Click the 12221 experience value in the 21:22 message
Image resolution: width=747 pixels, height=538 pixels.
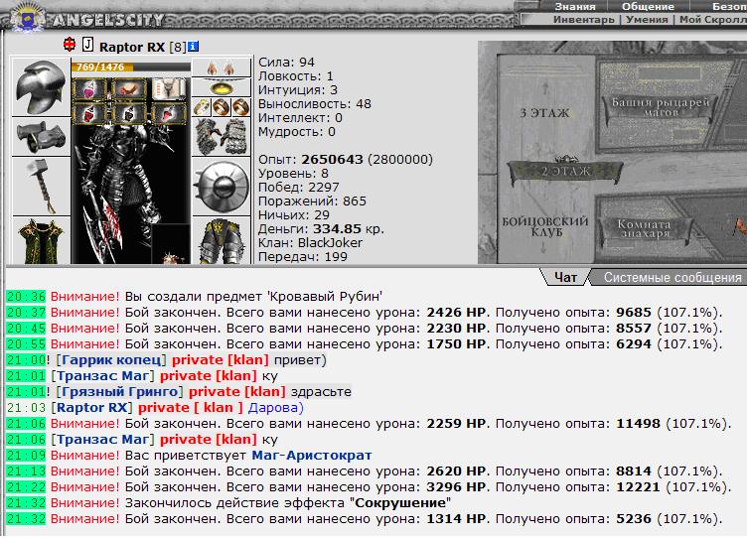(x=638, y=487)
